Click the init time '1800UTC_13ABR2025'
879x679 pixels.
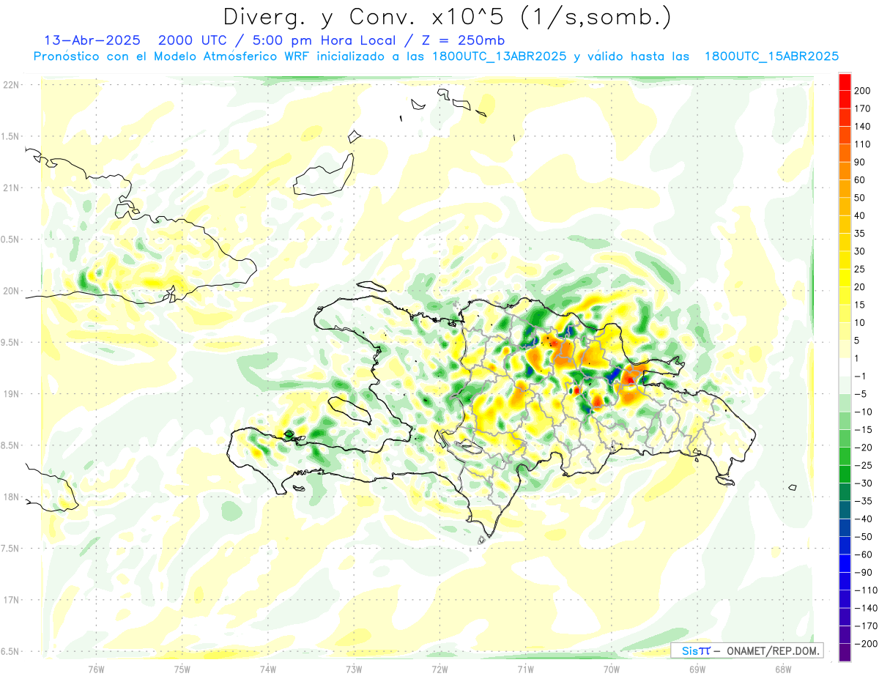[498, 56]
